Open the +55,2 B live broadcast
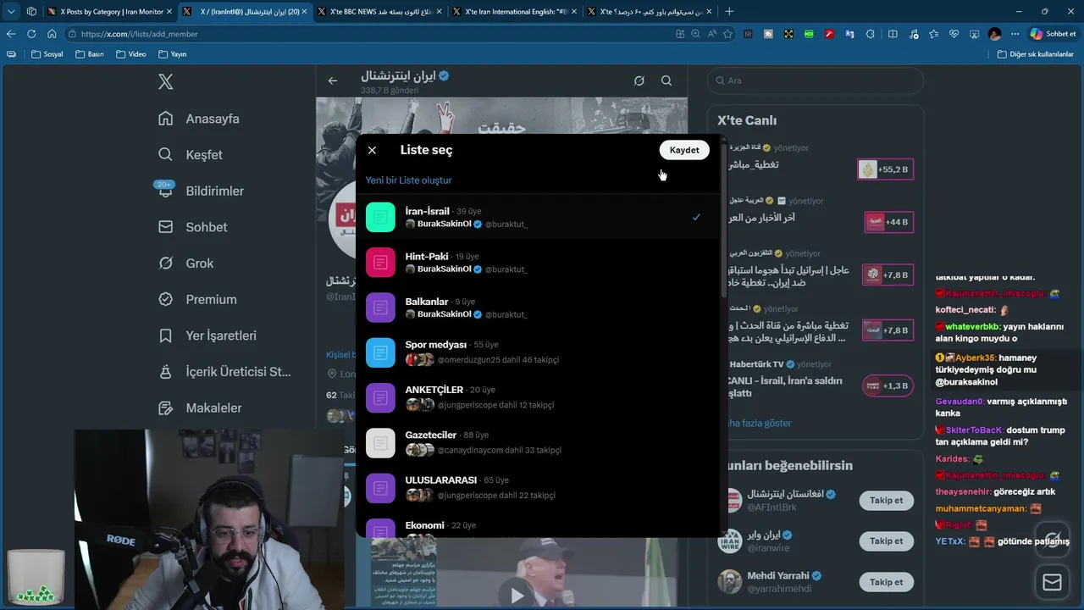This screenshot has width=1084, height=610. point(885,169)
